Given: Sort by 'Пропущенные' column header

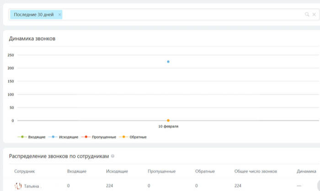Looking at the screenshot, I should click(162, 171).
